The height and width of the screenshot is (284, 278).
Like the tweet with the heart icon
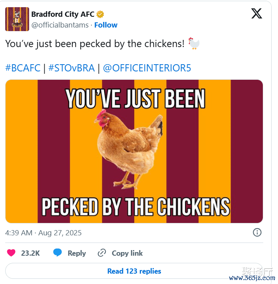11,253
